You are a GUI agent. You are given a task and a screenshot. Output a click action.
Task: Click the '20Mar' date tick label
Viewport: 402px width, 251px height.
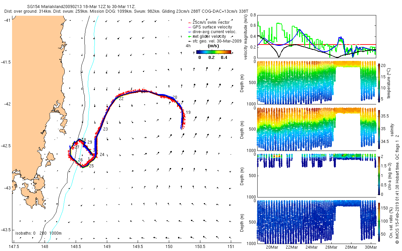tap(272, 247)
